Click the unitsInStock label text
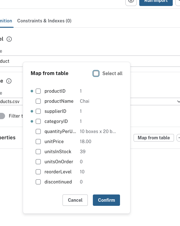This screenshot has width=180, height=226. click(58, 152)
